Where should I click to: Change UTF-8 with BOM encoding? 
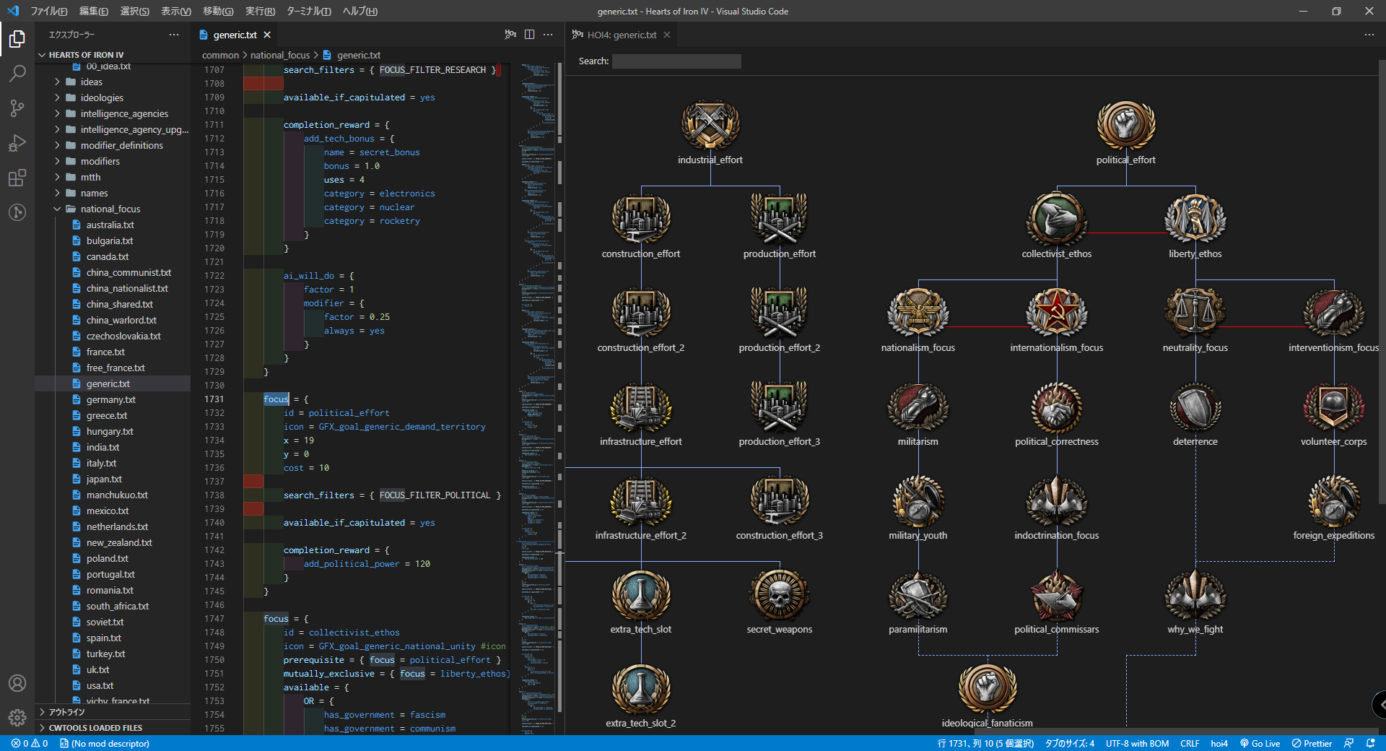1137,743
